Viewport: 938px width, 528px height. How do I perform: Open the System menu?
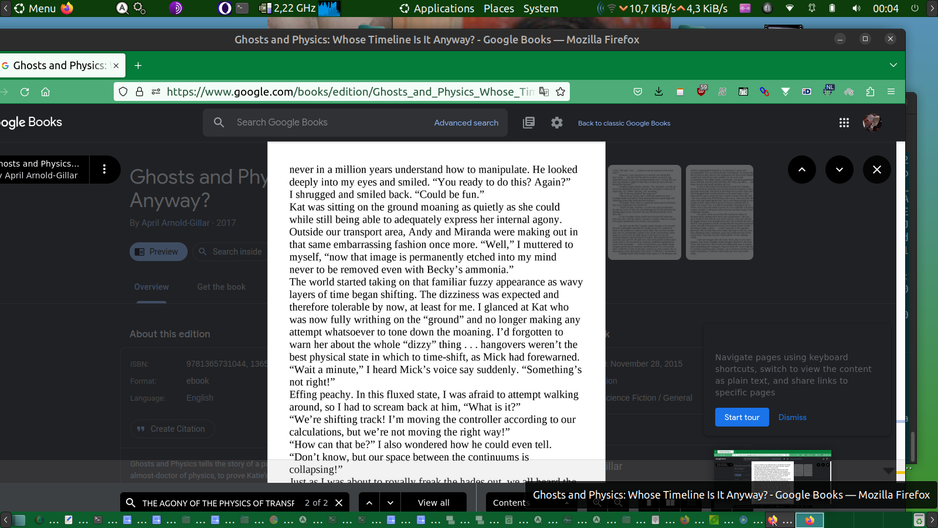pyautogui.click(x=541, y=8)
